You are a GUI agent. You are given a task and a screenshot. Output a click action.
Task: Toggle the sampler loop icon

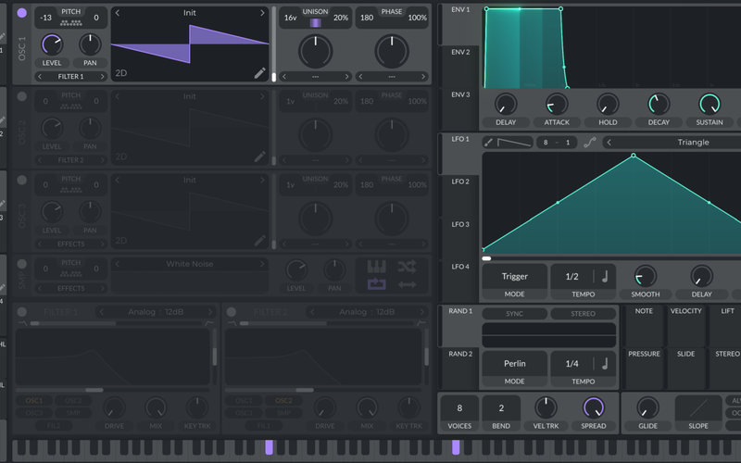[x=376, y=284]
